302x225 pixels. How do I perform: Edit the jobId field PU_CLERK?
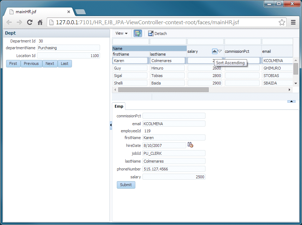click(x=174, y=153)
